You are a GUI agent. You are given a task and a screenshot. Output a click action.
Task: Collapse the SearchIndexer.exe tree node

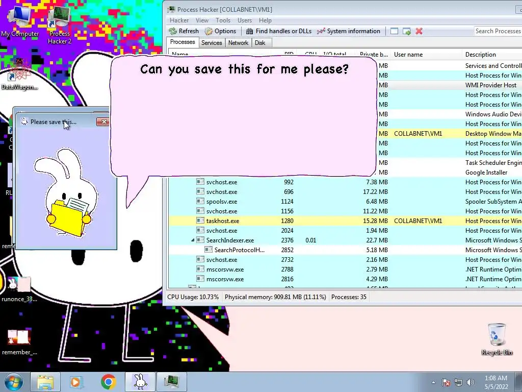click(x=192, y=240)
